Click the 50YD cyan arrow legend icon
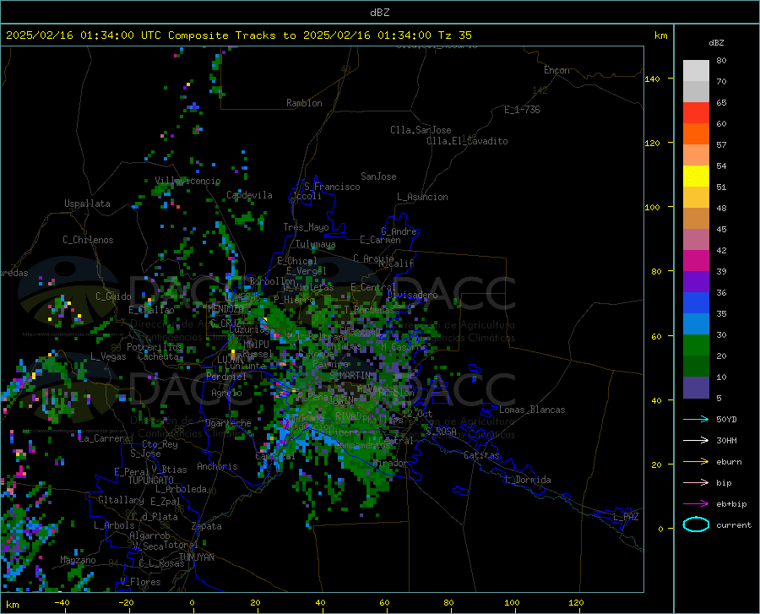 (696, 419)
